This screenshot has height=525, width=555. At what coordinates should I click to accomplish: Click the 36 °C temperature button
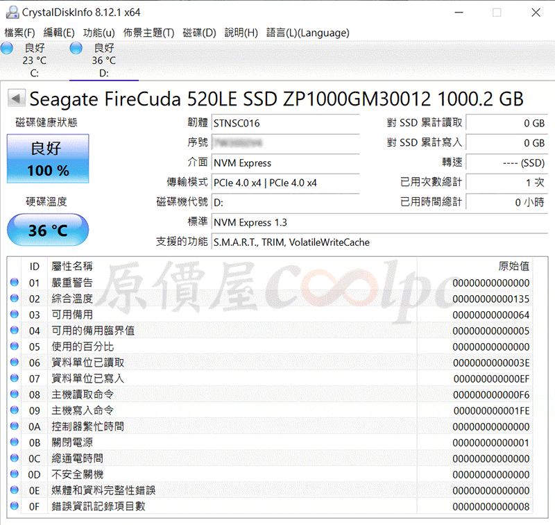coord(48,230)
